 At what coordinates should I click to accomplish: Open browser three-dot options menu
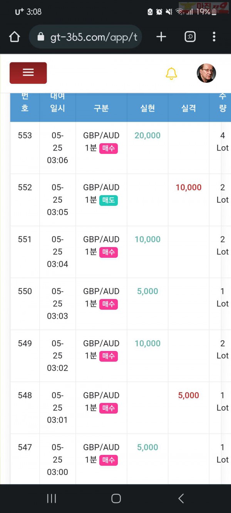tap(214, 37)
